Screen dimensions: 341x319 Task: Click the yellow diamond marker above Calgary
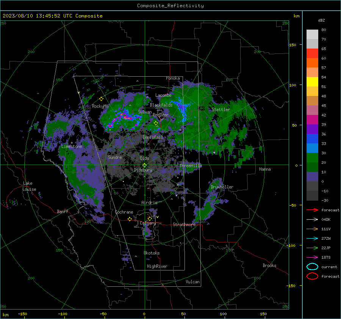(150, 218)
